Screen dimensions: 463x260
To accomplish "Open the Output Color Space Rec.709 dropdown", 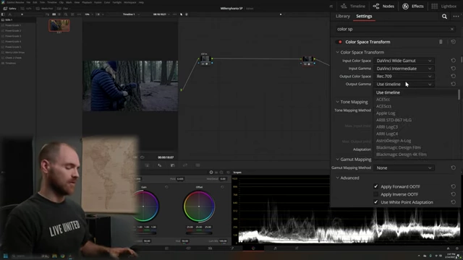I will 404,76.
